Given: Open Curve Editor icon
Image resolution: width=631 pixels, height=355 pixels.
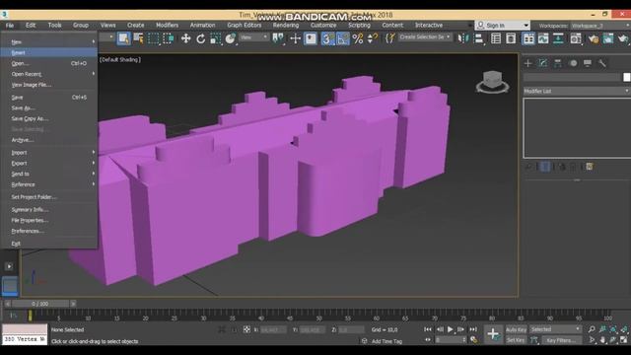Looking at the screenshot, I should (x=543, y=38).
